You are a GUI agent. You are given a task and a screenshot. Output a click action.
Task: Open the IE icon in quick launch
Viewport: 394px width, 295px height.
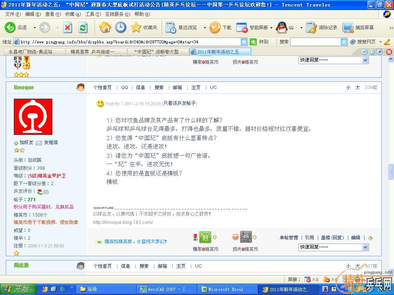click(53, 289)
